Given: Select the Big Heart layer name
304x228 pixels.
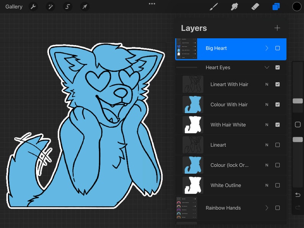Looking at the screenshot, I should [216, 48].
